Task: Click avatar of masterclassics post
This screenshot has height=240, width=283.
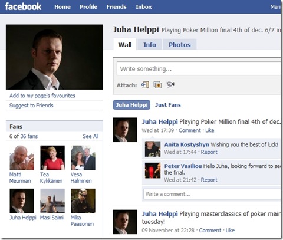Action: pos(125,222)
